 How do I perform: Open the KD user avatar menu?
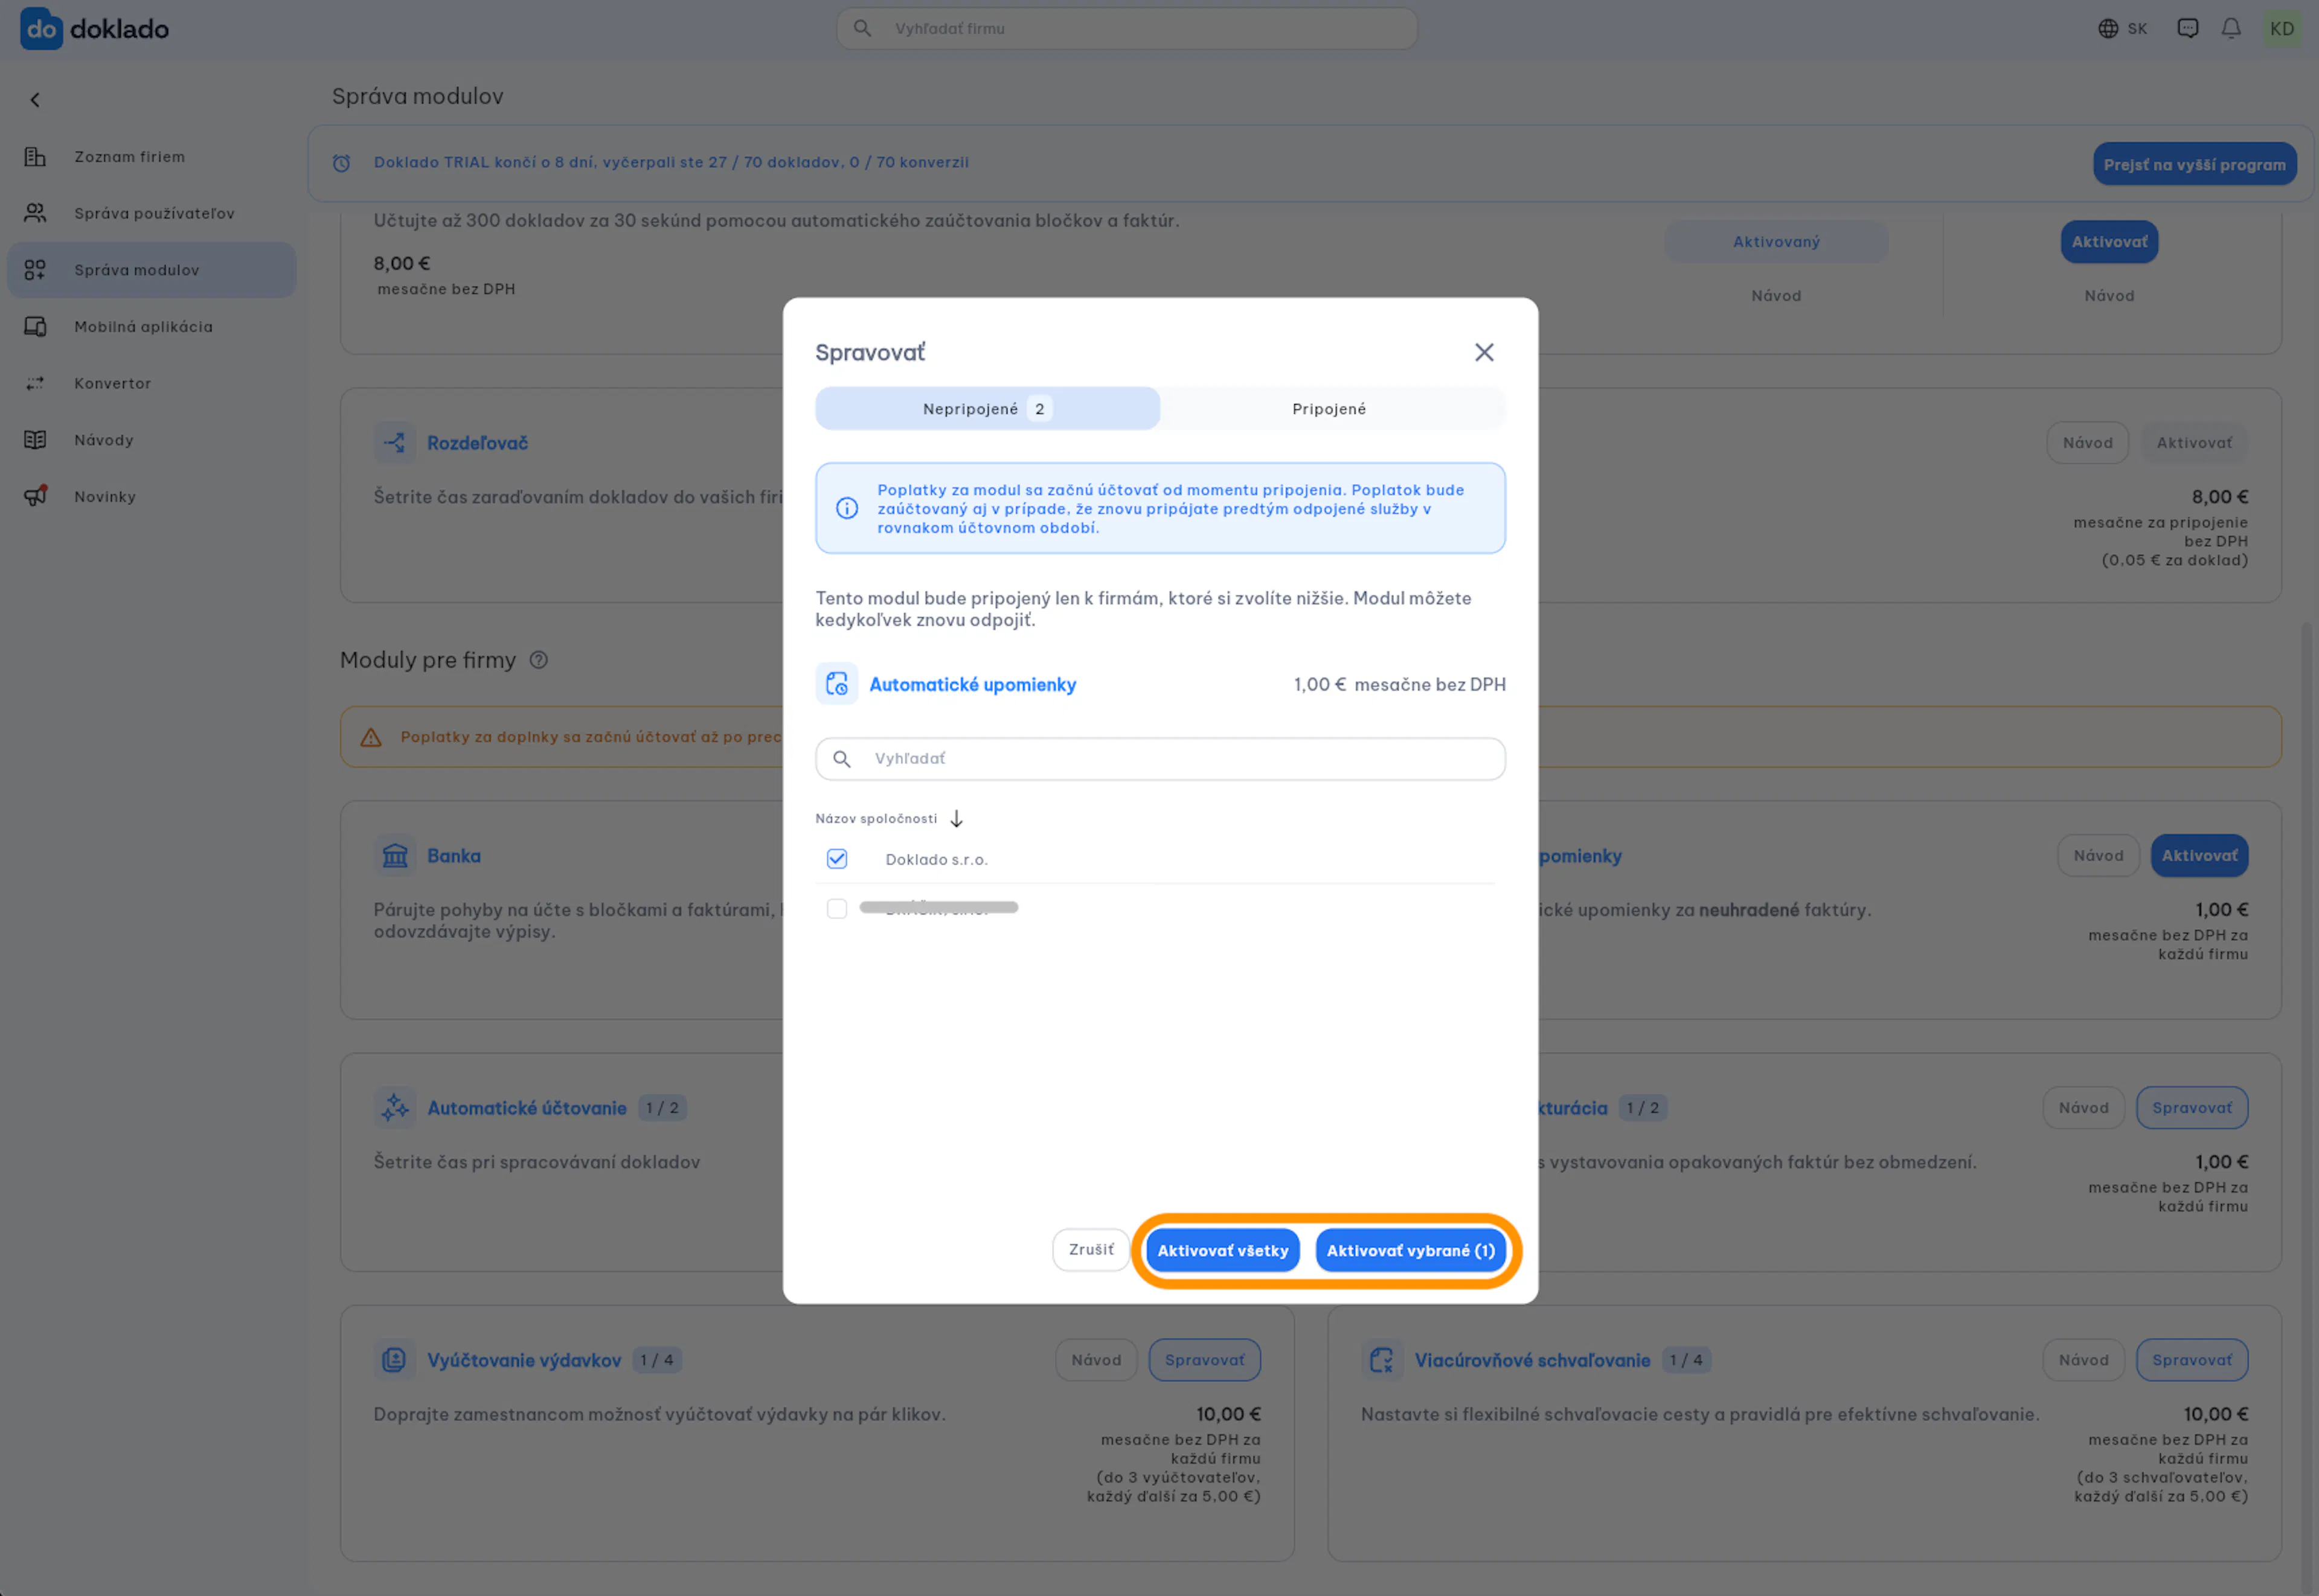2281,29
